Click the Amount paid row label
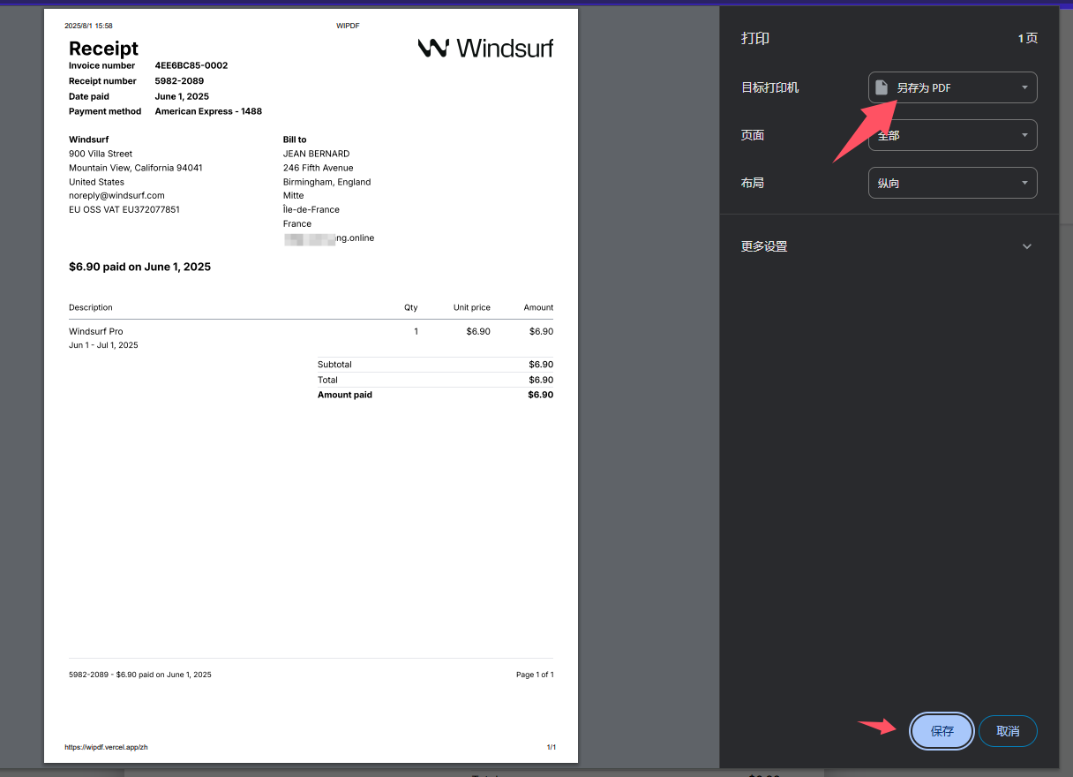1073x777 pixels. (345, 395)
